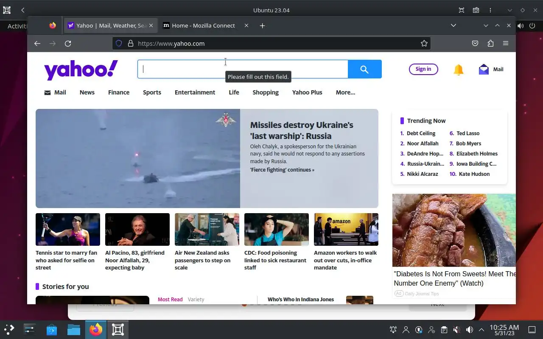
Task: Open the KDE application launcher
Action: tap(9, 329)
